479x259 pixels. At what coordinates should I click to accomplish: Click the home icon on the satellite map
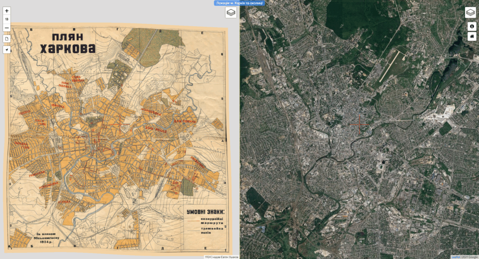(x=472, y=36)
